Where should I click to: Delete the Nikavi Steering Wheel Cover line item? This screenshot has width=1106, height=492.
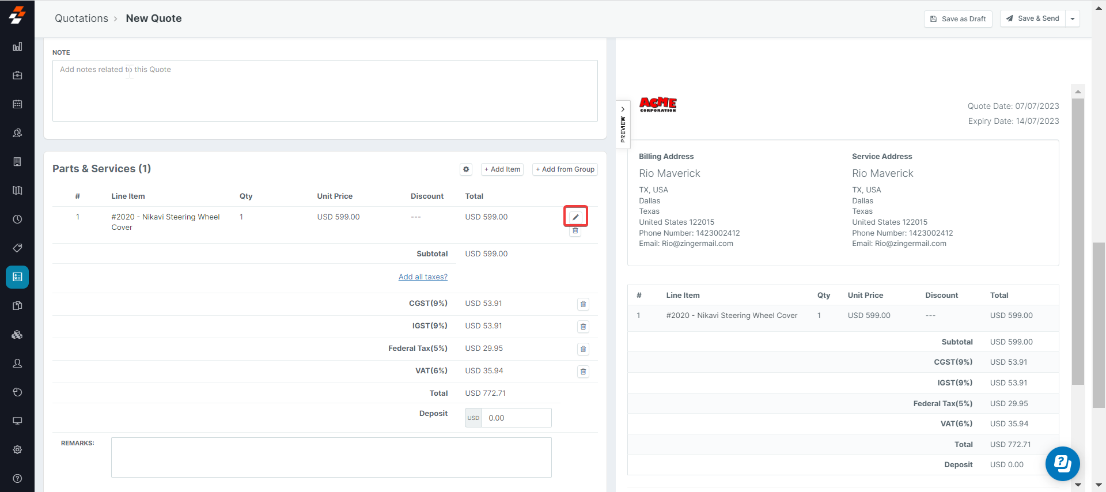coord(575,231)
